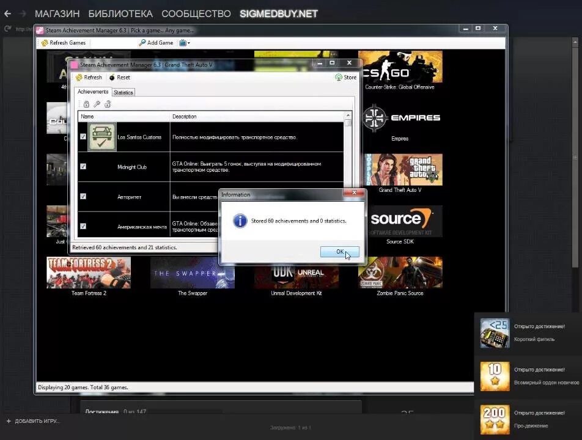
Task: Maximize the 'Pick a game' manager window
Action: (x=478, y=28)
